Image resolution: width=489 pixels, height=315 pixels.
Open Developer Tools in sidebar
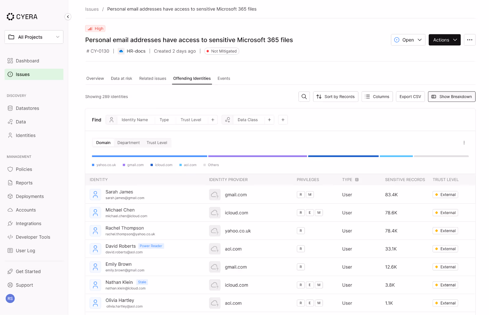click(x=34, y=237)
